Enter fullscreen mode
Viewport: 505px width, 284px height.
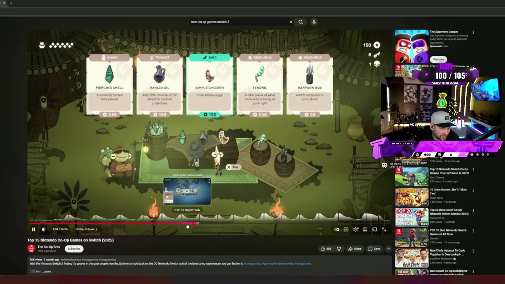[x=384, y=229]
